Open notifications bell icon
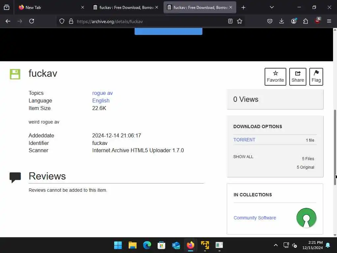This screenshot has width=337, height=253. pos(328,245)
